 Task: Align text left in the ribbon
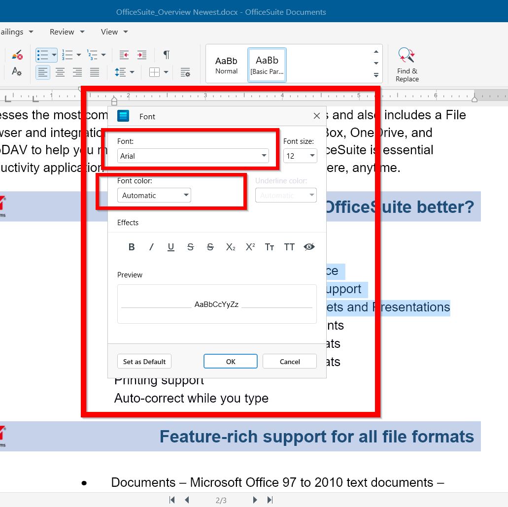click(x=42, y=72)
